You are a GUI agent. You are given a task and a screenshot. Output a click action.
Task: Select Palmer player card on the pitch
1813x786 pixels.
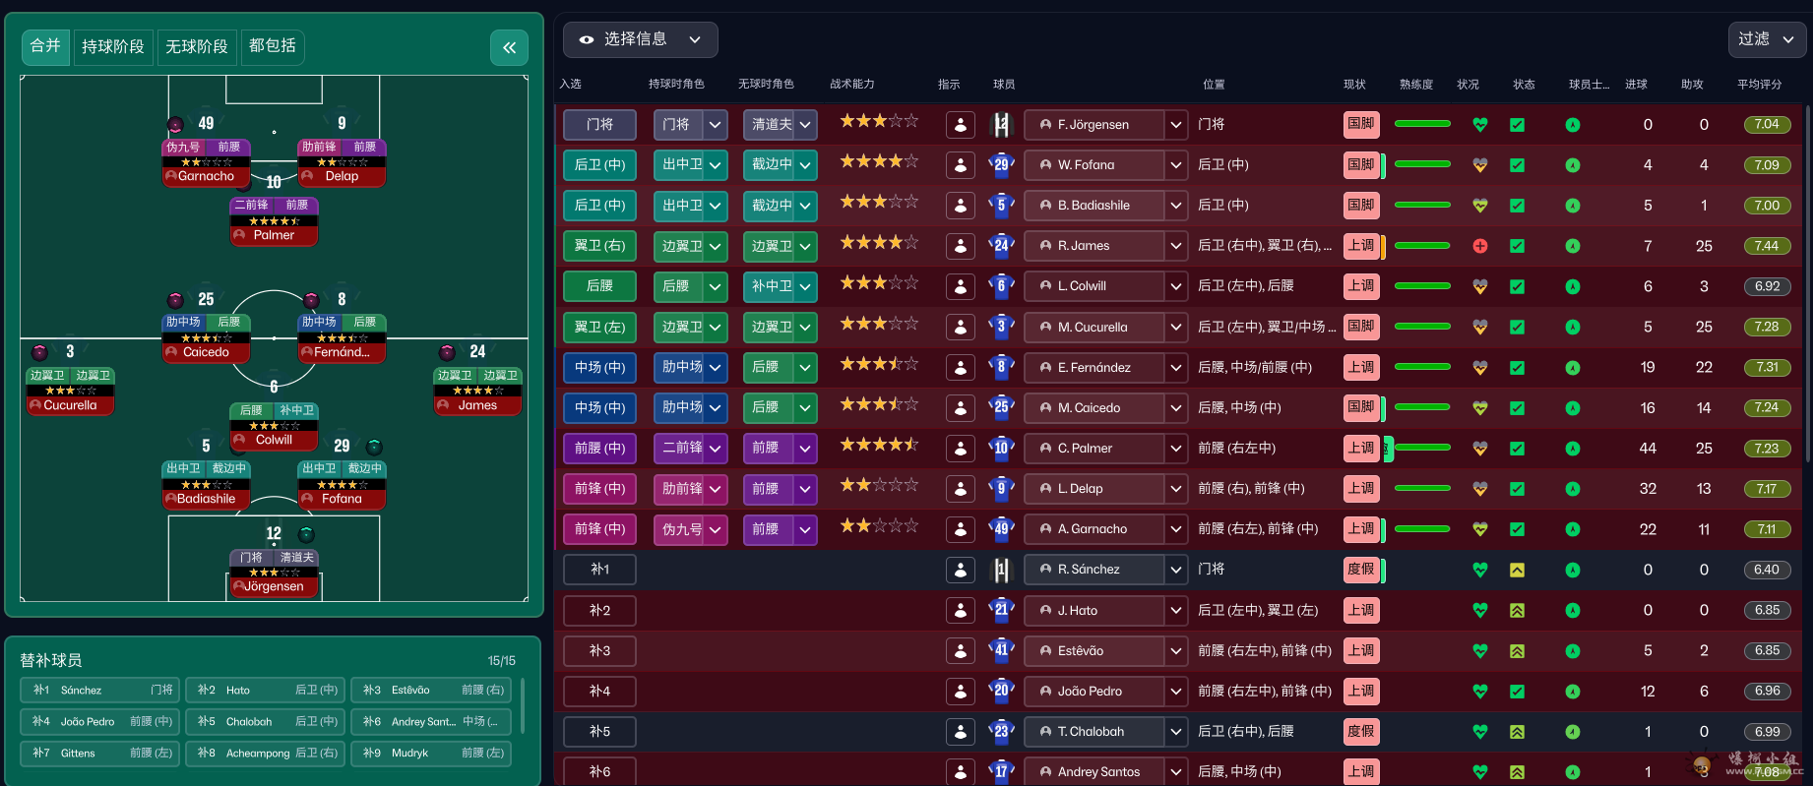coord(274,220)
